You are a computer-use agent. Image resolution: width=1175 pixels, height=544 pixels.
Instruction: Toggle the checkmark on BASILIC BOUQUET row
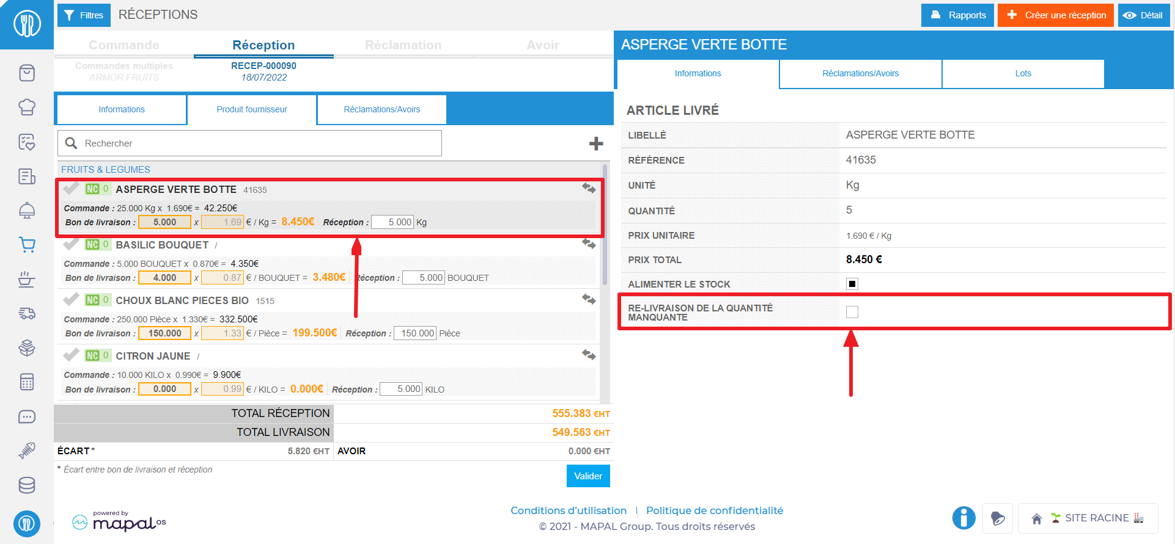[72, 244]
